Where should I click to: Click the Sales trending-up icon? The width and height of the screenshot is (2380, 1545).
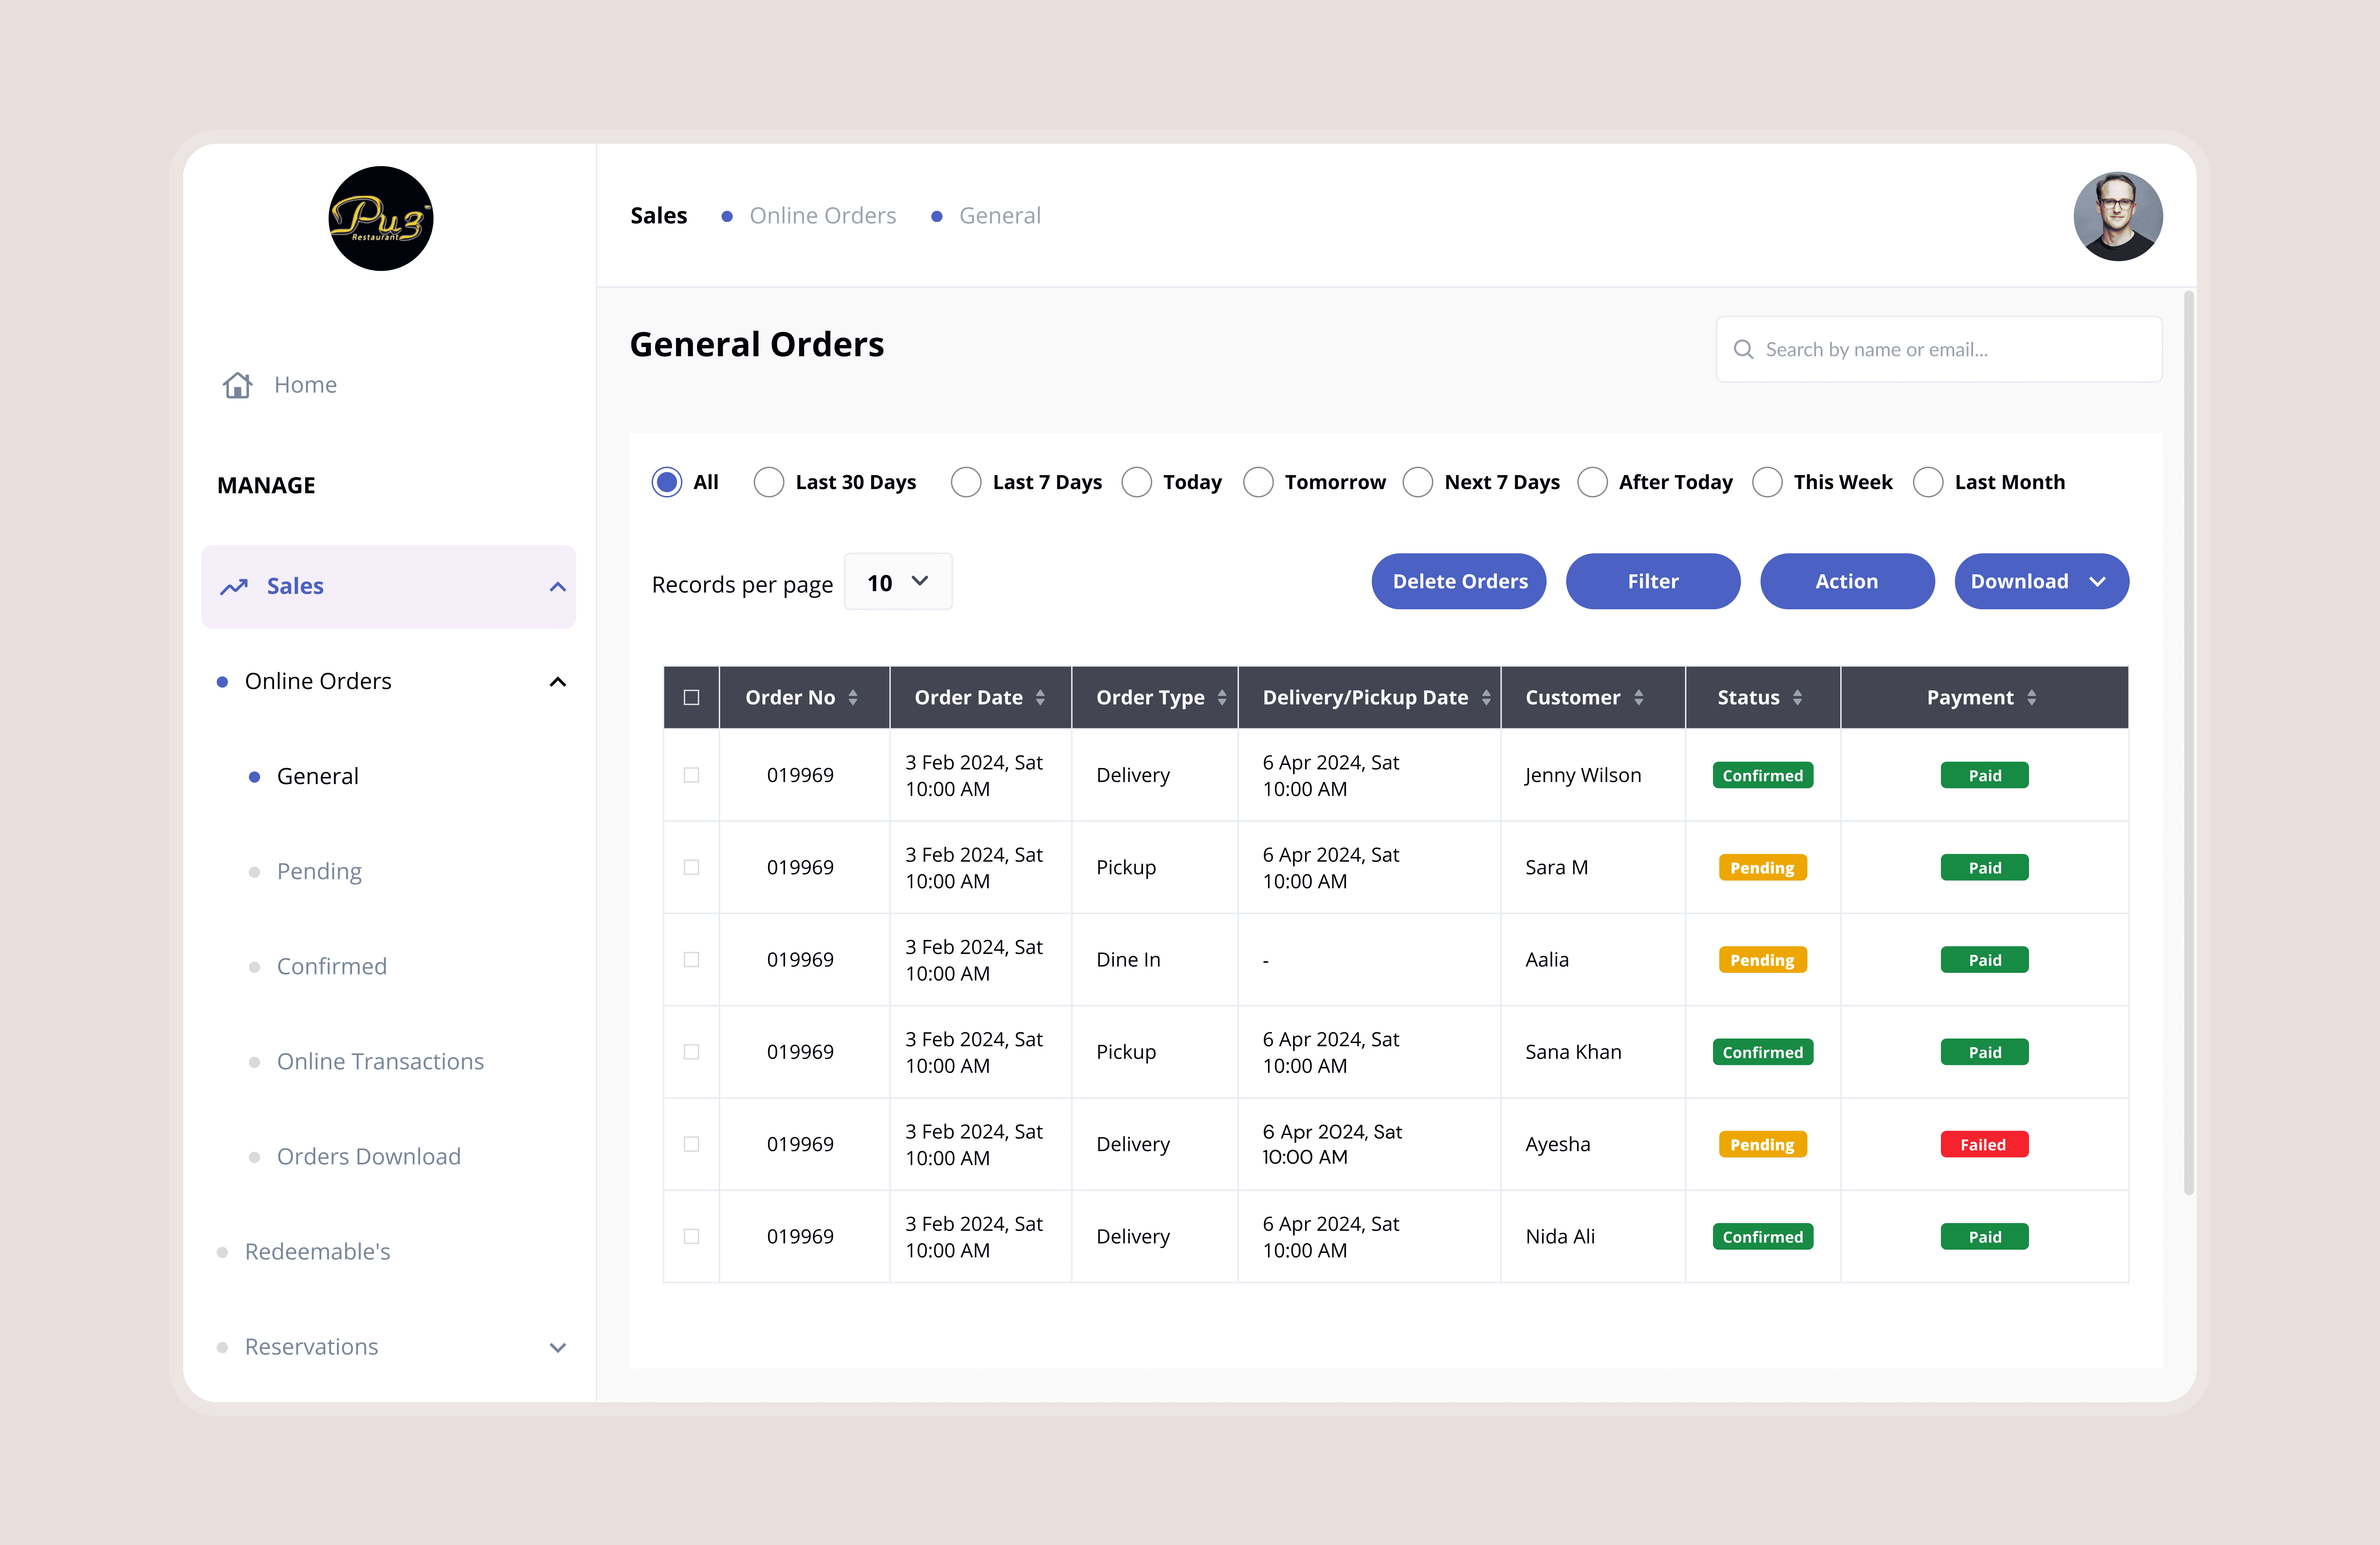234,587
